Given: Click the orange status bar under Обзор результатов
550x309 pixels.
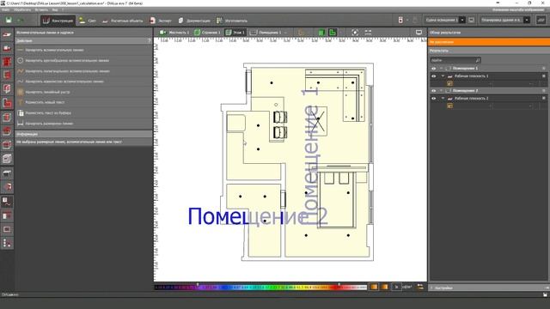Looking at the screenshot, I should click(x=488, y=42).
